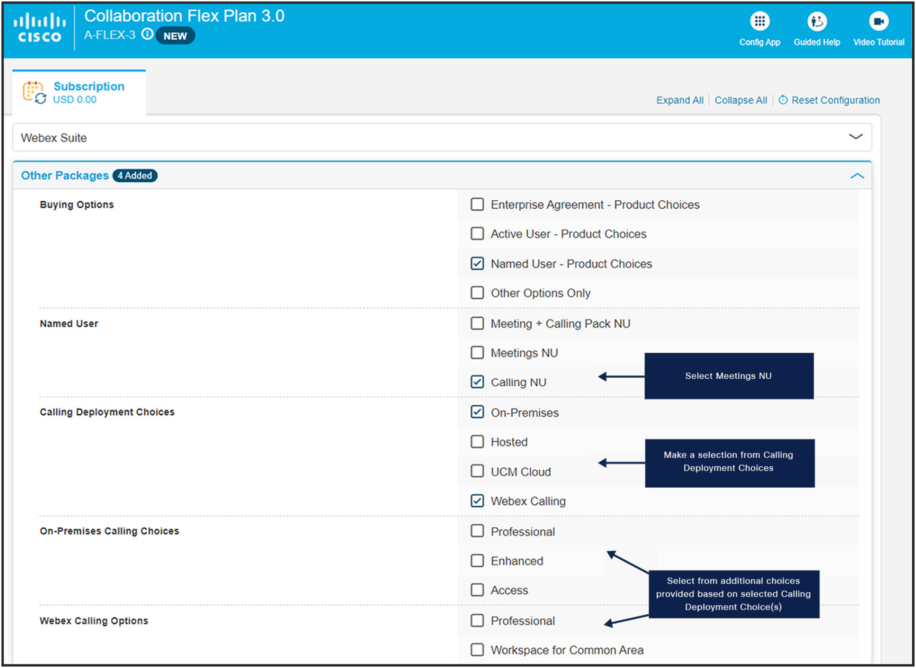Viewport: 916px width, 668px height.
Task: Click the Reset Configuration clock icon
Action: (x=783, y=100)
